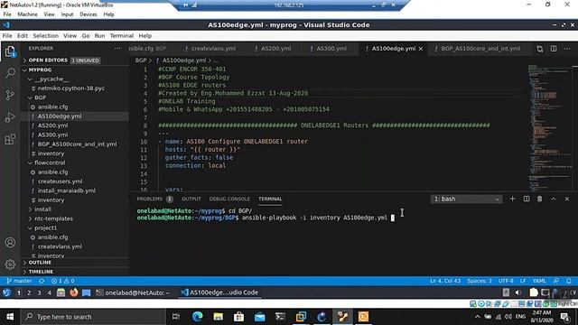Click the Windows Start button
578x325 pixels.
[10, 317]
